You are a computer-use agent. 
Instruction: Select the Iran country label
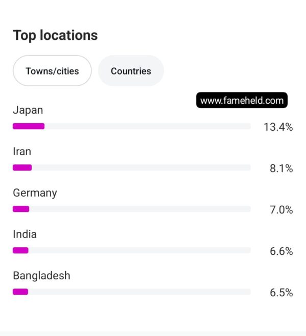point(22,152)
